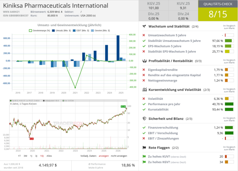Screen dimensions: 238x171
Task: Click the 8/15 quality score box
Action: tap(218, 14)
